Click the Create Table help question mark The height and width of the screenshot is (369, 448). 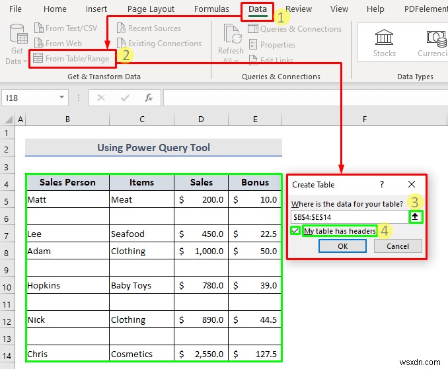click(x=382, y=184)
